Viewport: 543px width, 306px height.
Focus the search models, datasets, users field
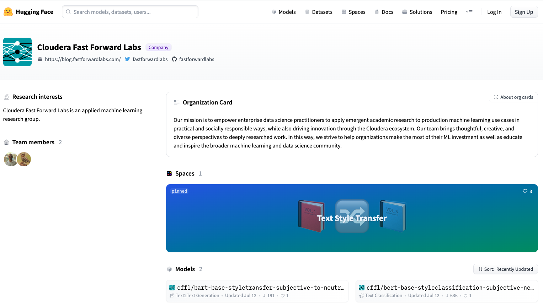click(x=130, y=12)
